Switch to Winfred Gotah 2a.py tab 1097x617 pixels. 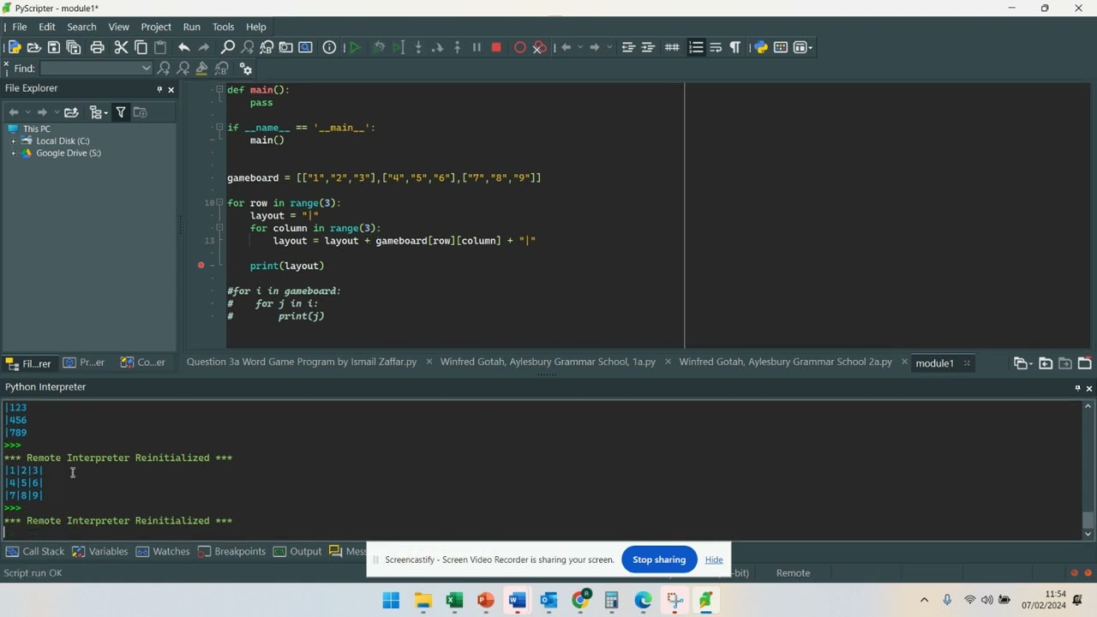(x=786, y=362)
